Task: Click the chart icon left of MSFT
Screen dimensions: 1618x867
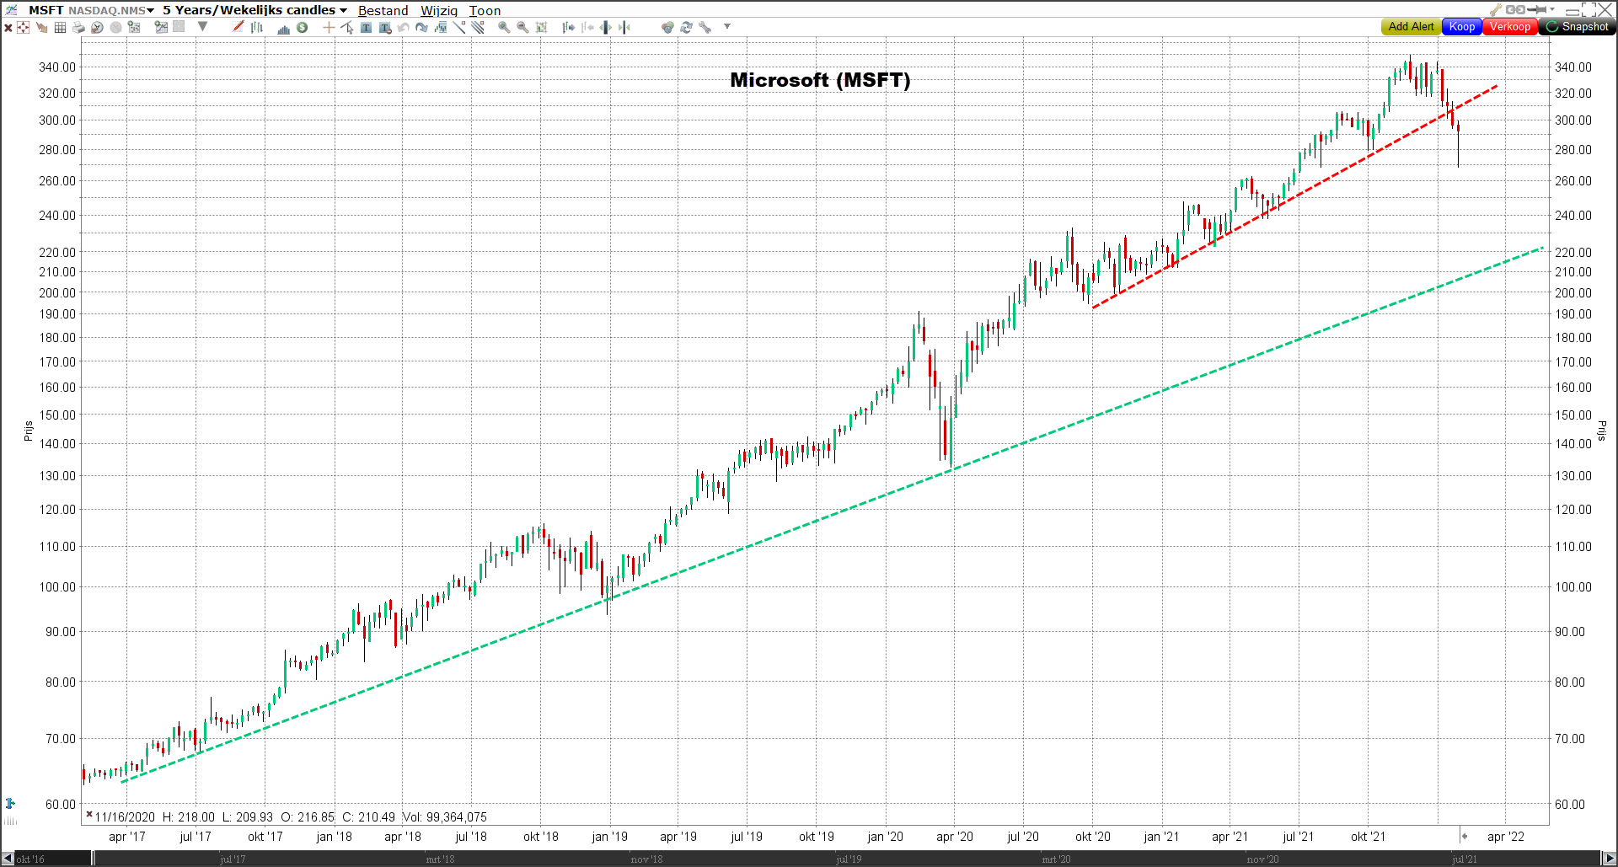Action: 11,10
